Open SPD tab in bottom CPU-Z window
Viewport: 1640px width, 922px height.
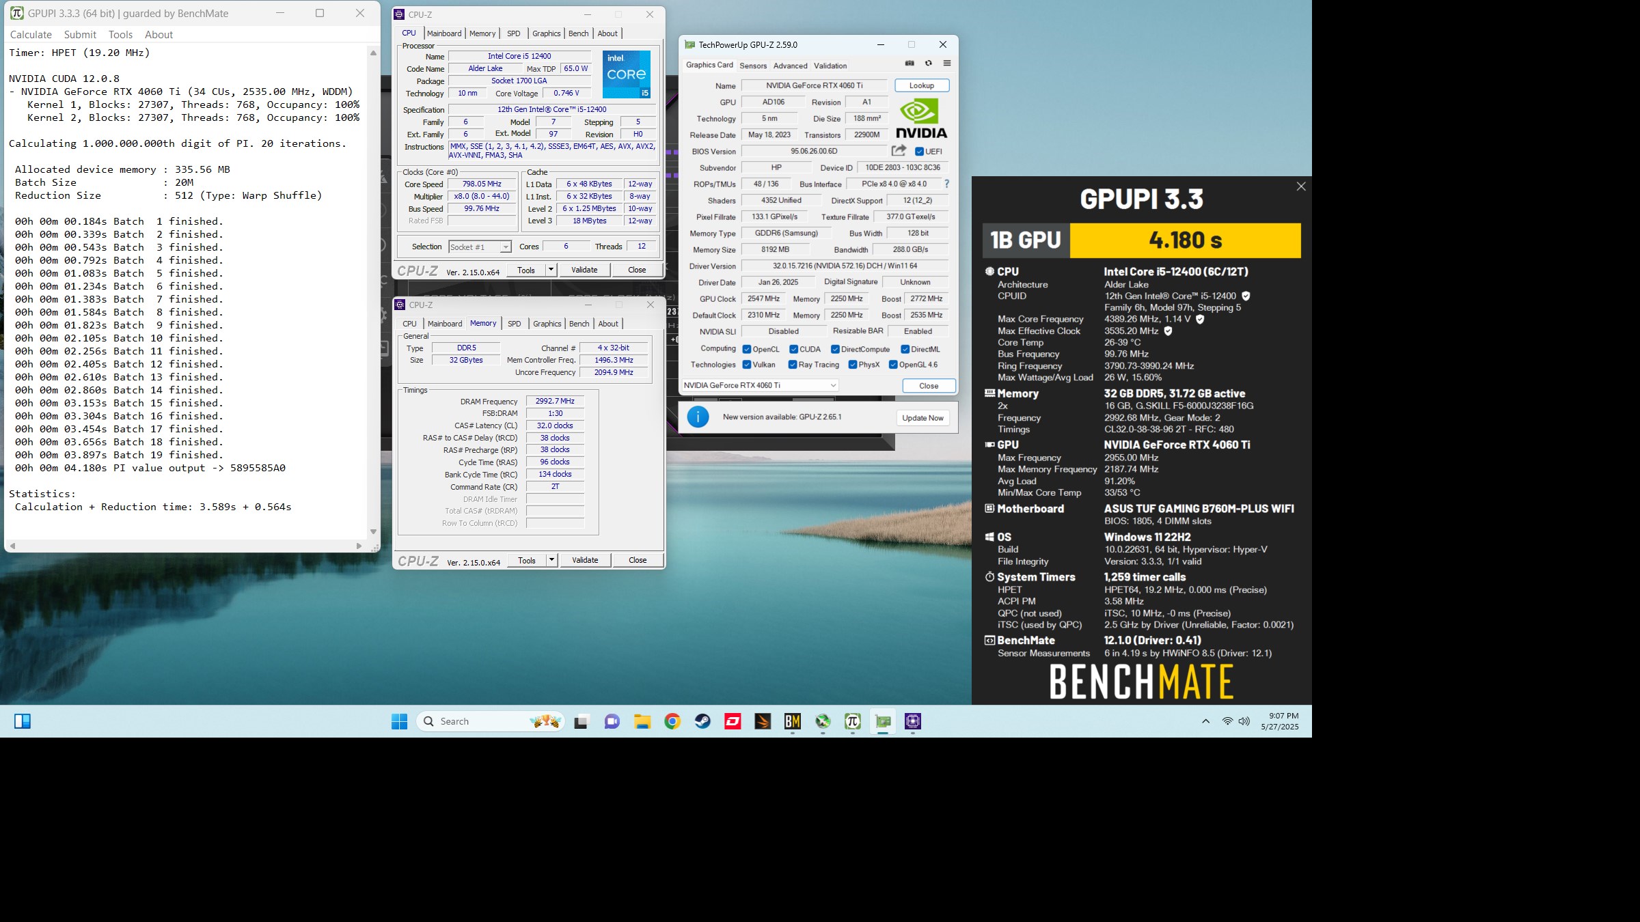click(x=515, y=324)
